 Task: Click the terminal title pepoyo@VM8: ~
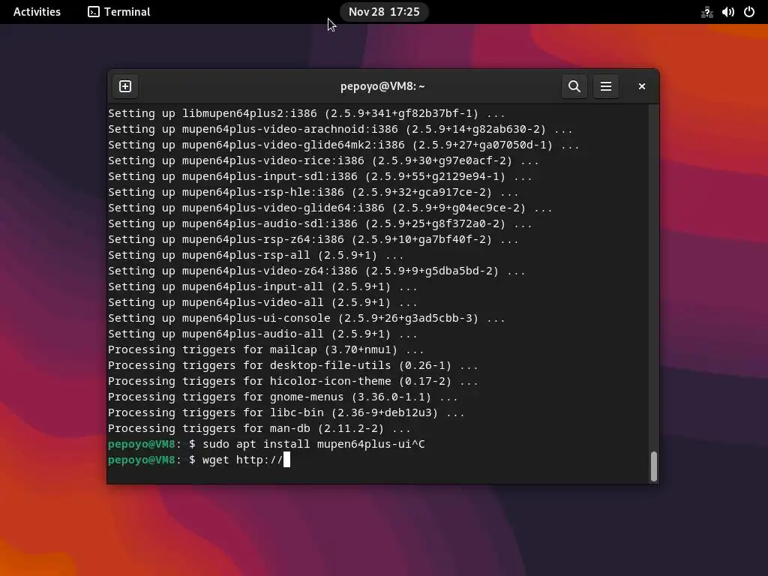pos(382,86)
